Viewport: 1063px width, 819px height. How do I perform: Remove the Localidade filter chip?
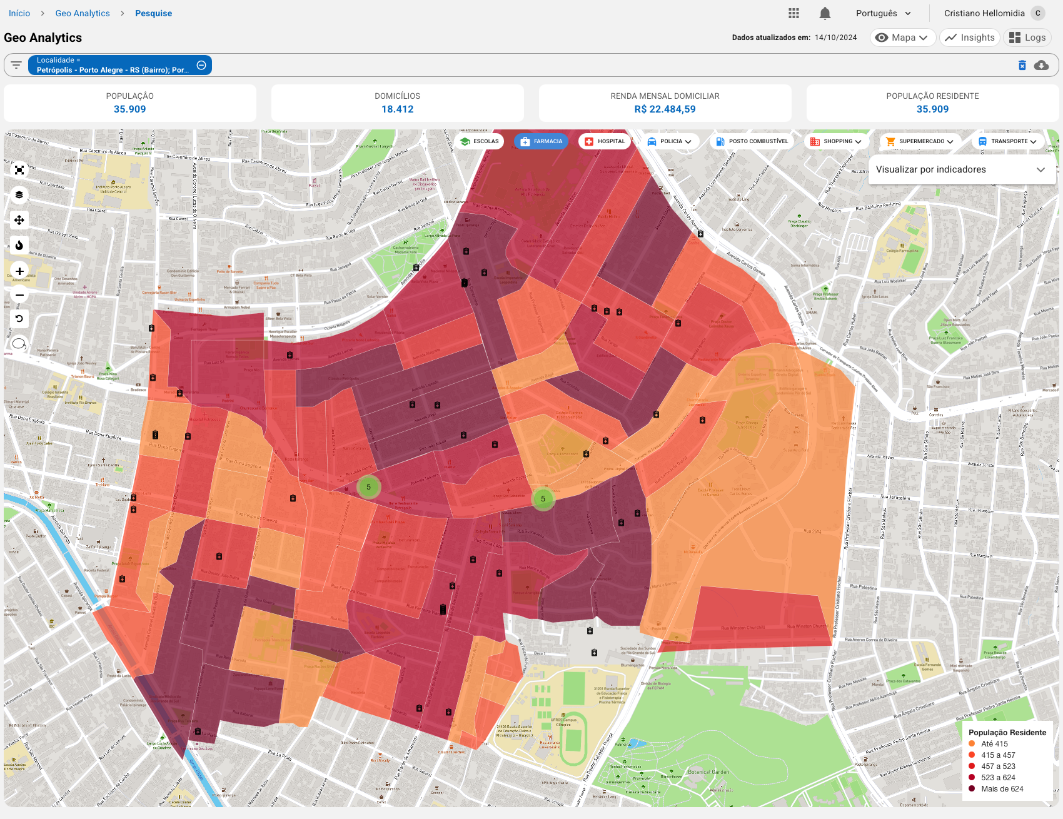coord(201,65)
